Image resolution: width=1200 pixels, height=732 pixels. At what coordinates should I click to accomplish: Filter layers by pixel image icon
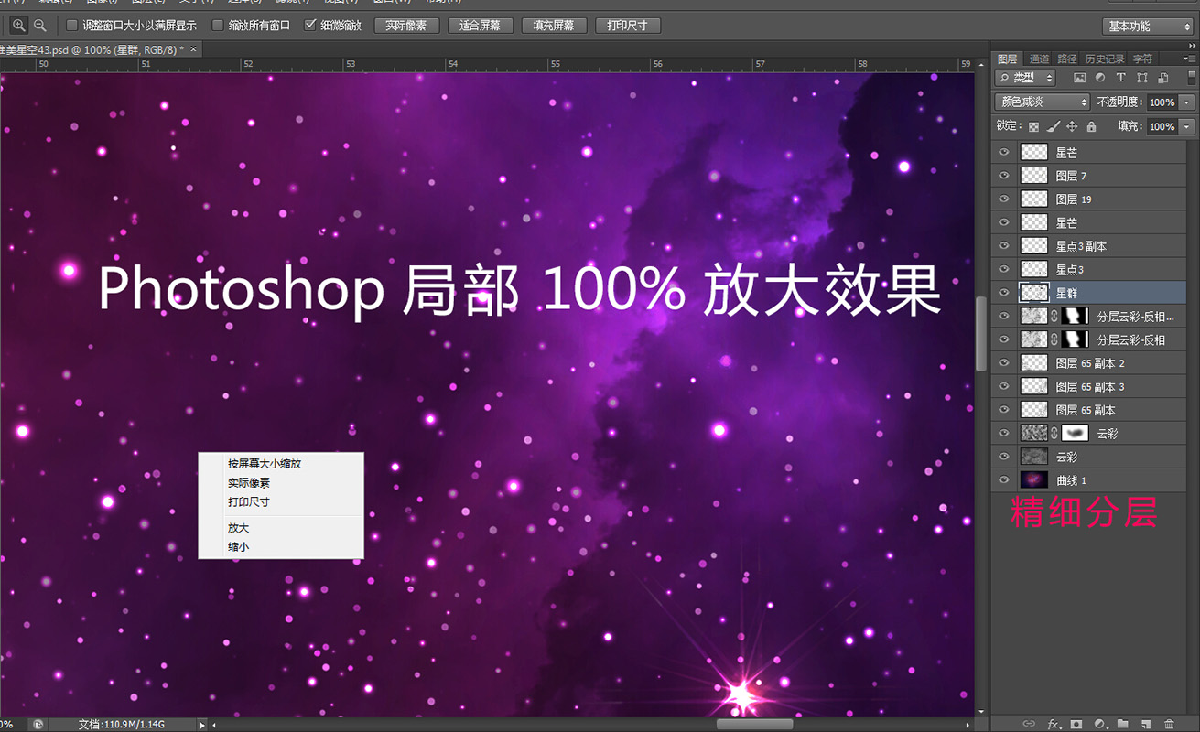[x=1079, y=79]
